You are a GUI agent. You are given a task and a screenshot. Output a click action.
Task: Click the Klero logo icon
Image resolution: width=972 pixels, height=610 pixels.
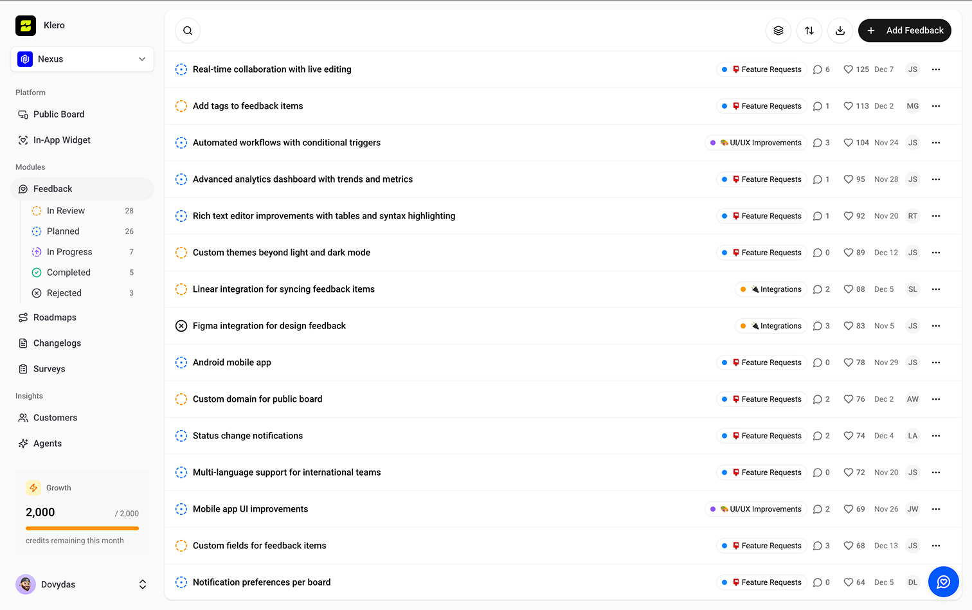(x=26, y=26)
